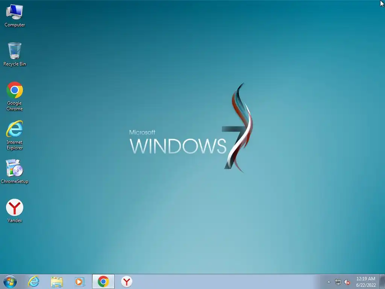Open the clock showing 12:19 AM
Viewport: 385px width, 289px height.
366,282
